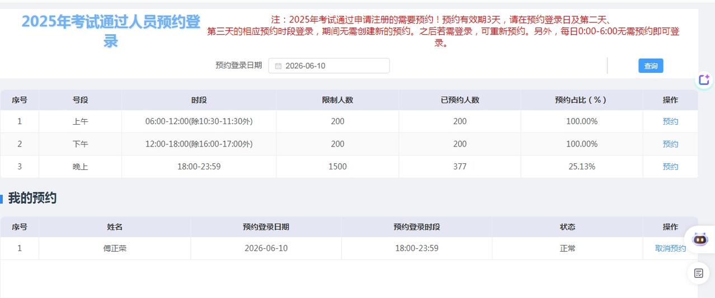Click the 号段 column header
715x298 pixels.
click(x=80, y=100)
